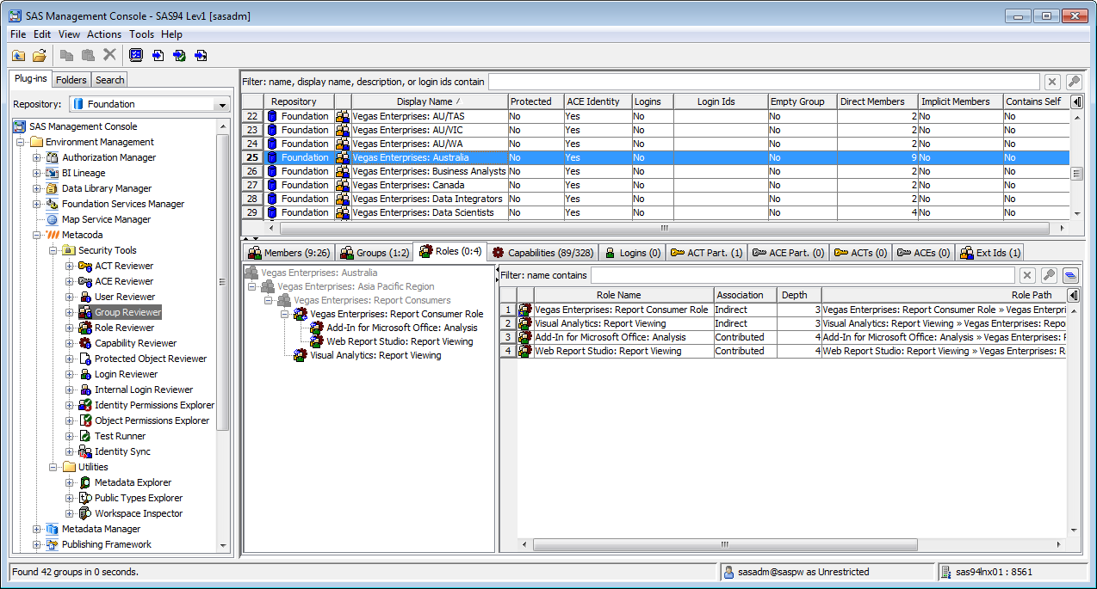This screenshot has width=1097, height=589.
Task: Sort groups by Display Name column header
Action: [429, 101]
